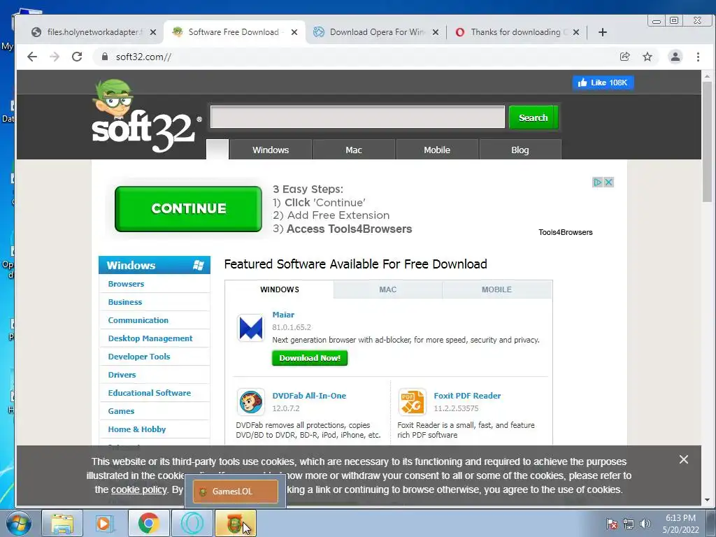Click the DVDFab All-In-One icon
This screenshot has height=537, width=716.
point(251,402)
